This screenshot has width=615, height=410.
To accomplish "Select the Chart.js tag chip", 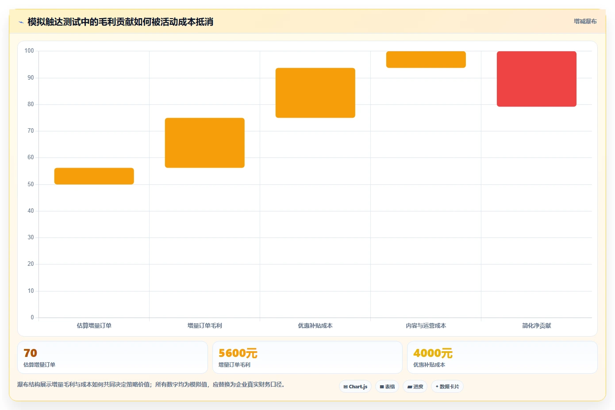I will [x=355, y=387].
